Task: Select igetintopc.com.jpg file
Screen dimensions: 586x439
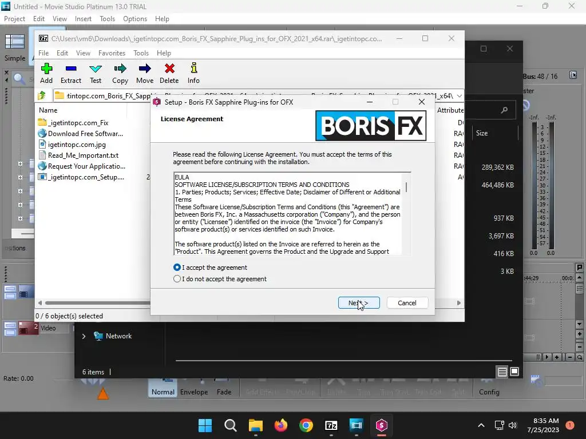Action: point(72,145)
